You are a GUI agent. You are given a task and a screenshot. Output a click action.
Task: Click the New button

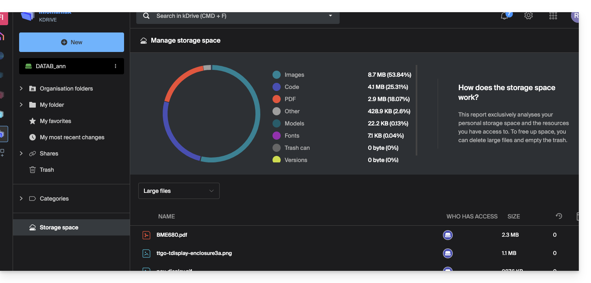click(x=72, y=42)
